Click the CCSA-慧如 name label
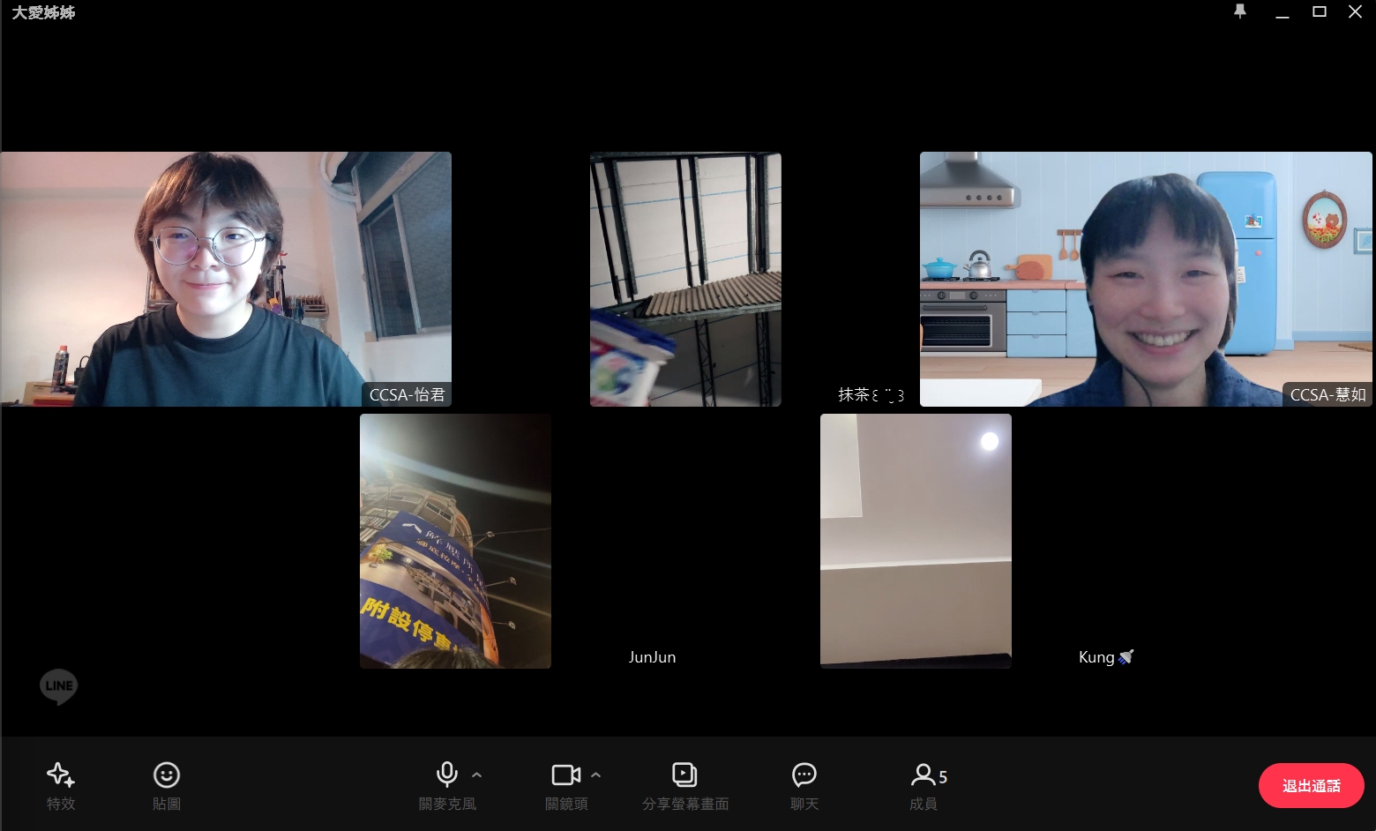This screenshot has width=1376, height=831. pos(1327,394)
